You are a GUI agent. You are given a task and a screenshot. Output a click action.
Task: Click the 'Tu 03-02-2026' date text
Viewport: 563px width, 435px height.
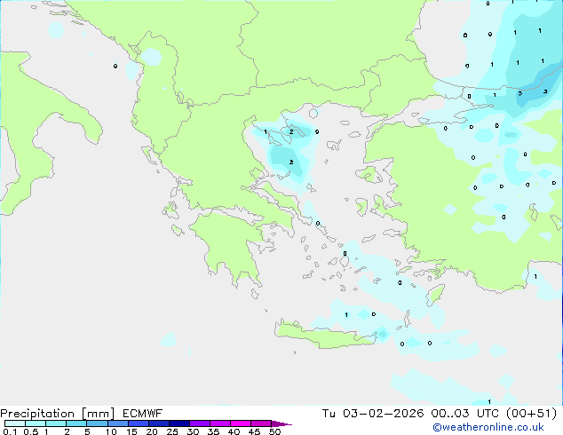coord(373,414)
